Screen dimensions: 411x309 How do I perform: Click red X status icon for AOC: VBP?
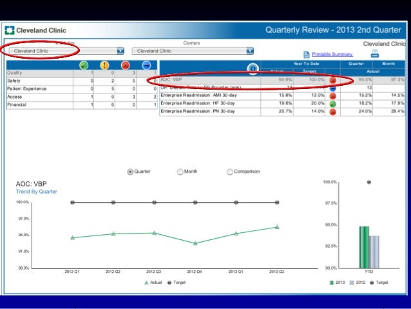332,81
